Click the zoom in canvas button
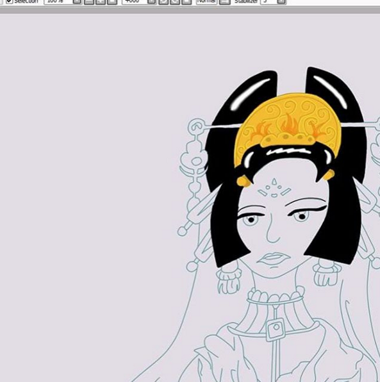This screenshot has height=382, width=380. 101,1
